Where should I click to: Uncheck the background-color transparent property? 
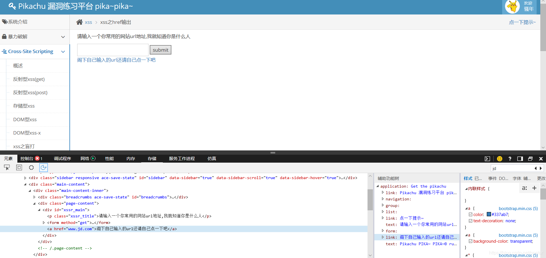click(471, 241)
